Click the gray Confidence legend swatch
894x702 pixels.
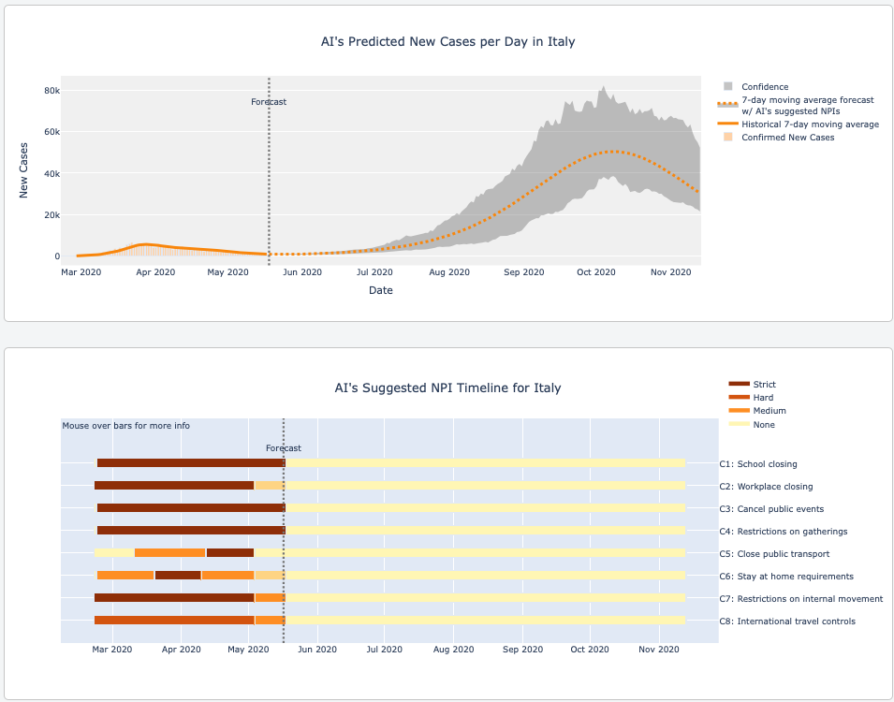727,87
